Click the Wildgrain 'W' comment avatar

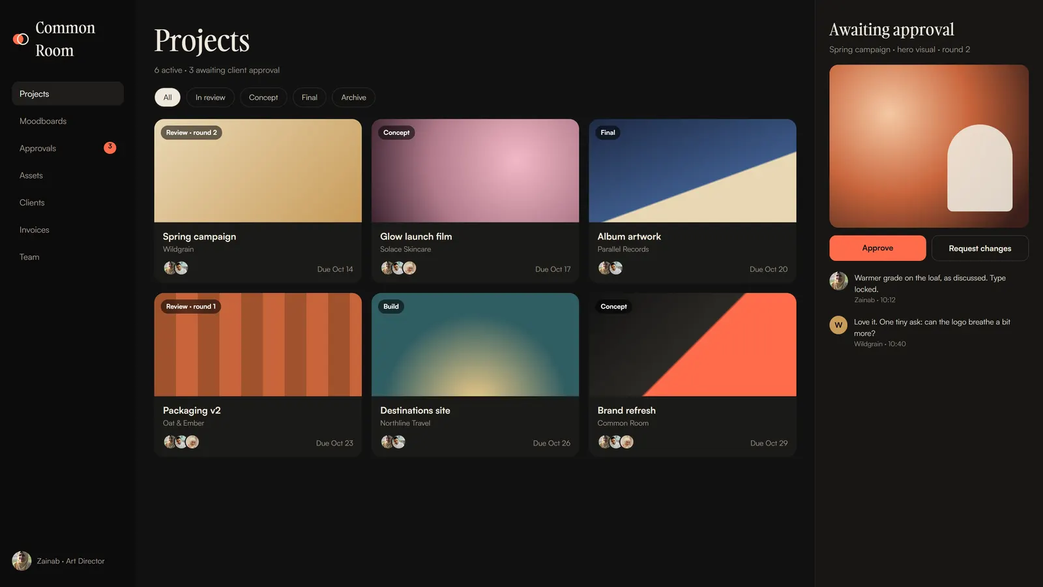coord(838,325)
